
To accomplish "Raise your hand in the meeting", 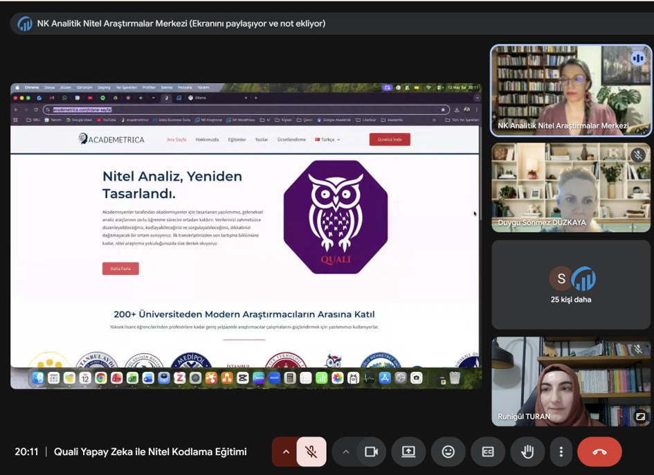I will [527, 451].
